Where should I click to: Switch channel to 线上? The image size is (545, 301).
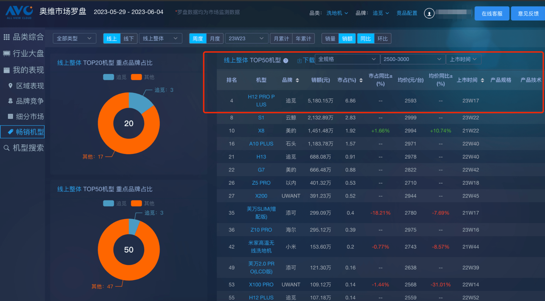tap(112, 38)
